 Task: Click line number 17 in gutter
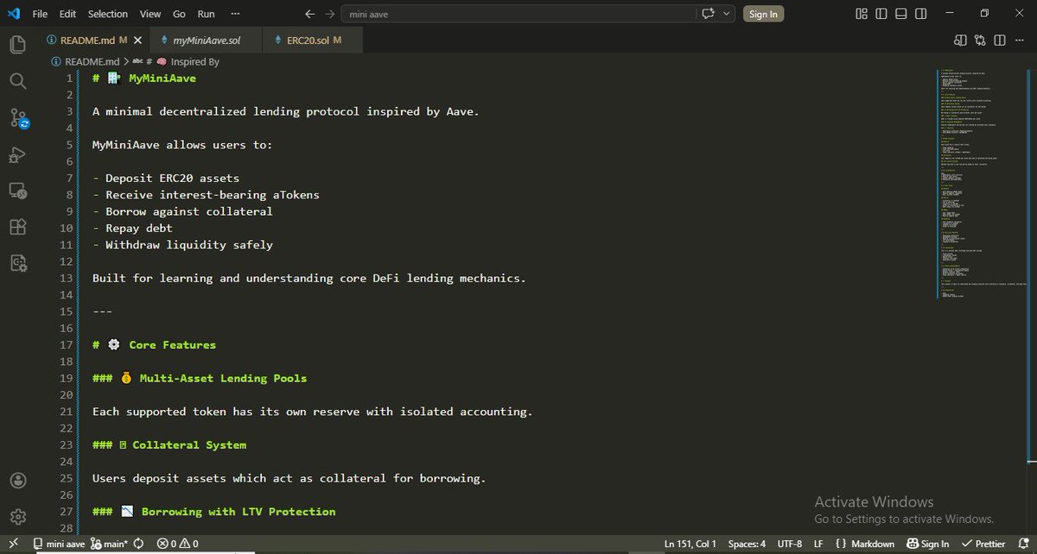pyautogui.click(x=68, y=345)
